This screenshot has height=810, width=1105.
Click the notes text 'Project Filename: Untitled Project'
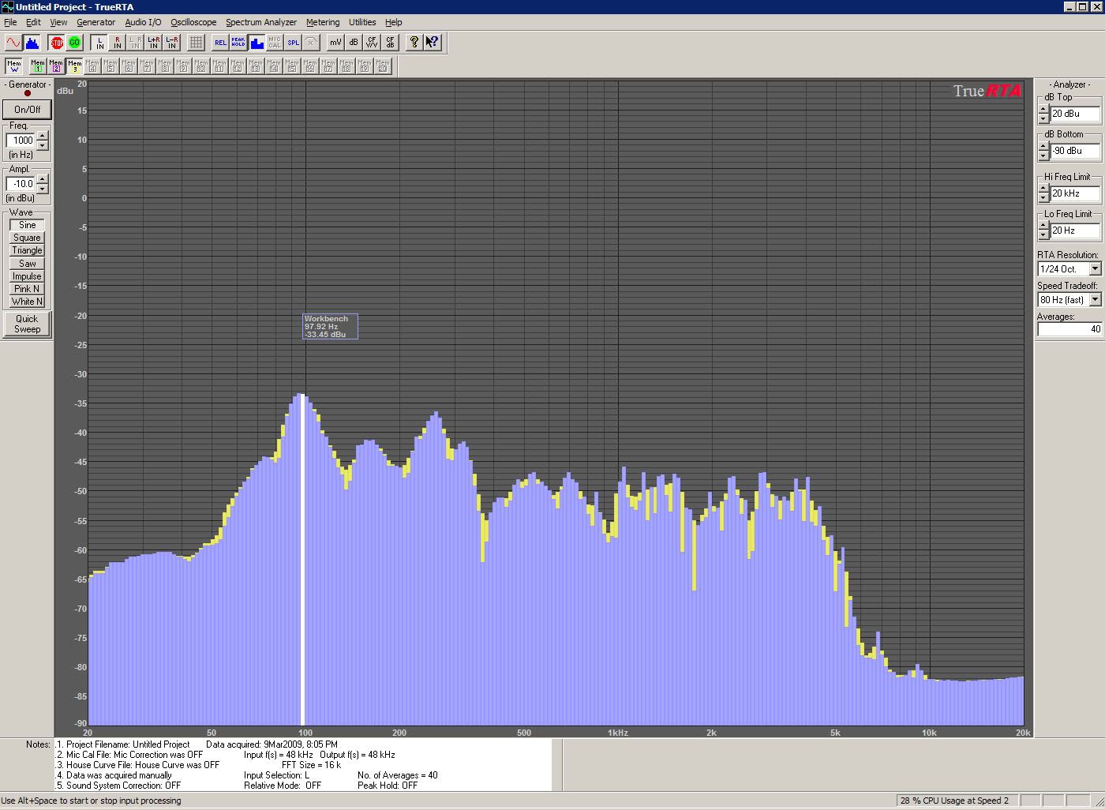(x=128, y=744)
